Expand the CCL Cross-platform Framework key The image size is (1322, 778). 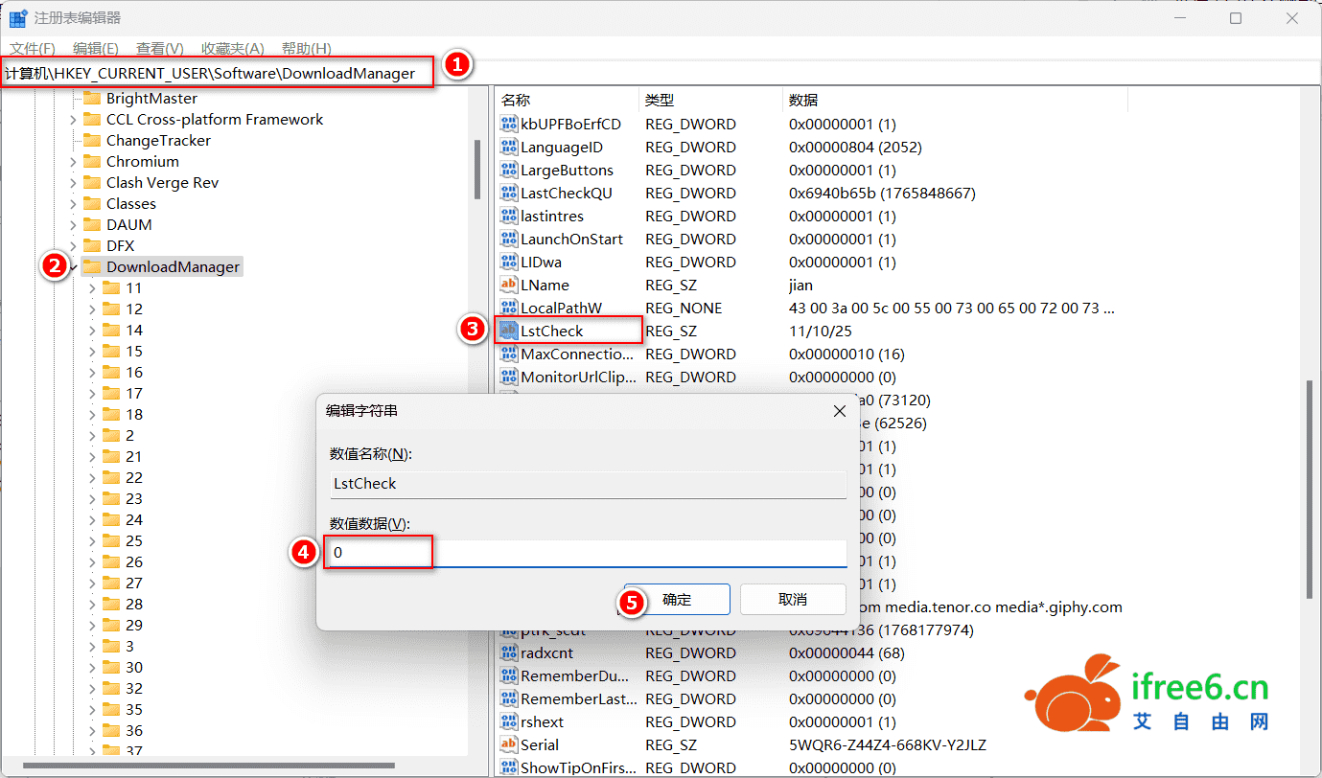[73, 120]
